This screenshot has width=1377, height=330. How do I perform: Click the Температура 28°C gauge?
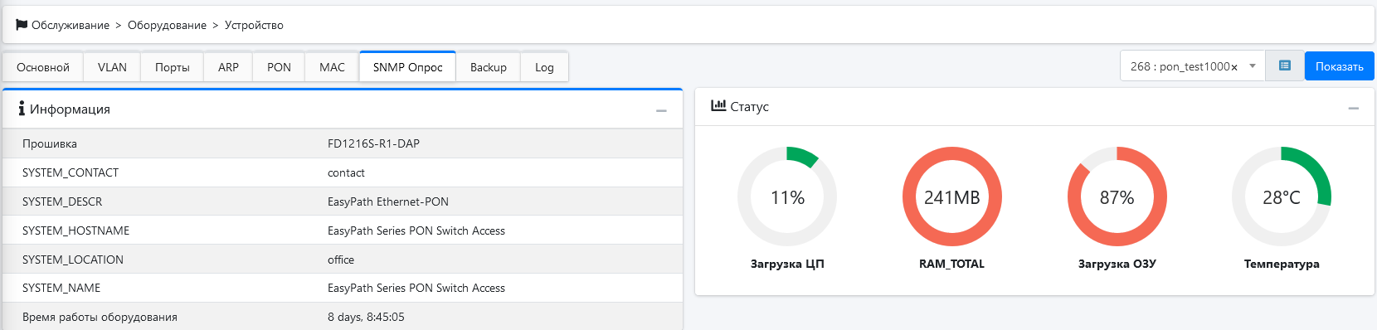click(x=1282, y=197)
